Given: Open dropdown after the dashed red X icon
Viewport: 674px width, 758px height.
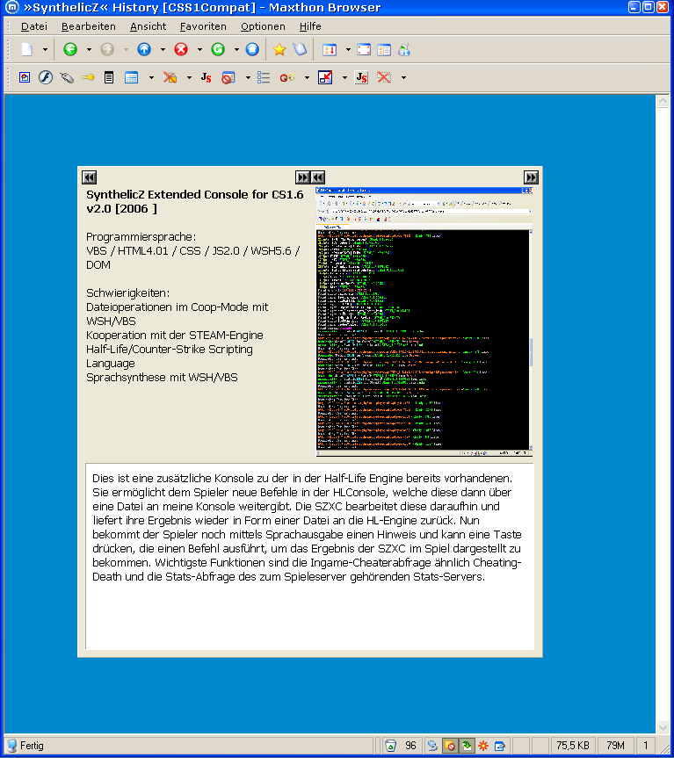Looking at the screenshot, I should 403,77.
